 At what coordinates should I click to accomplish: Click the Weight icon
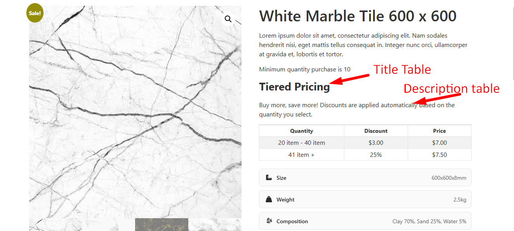pos(269,200)
